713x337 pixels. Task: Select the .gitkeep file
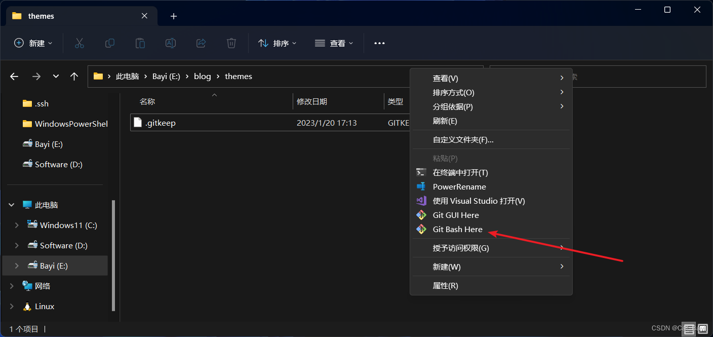pyautogui.click(x=270, y=123)
